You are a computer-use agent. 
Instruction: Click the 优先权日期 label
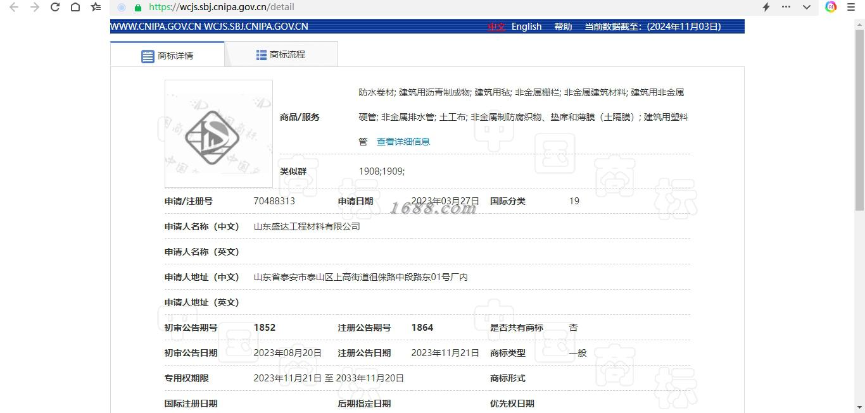pyautogui.click(x=512, y=404)
